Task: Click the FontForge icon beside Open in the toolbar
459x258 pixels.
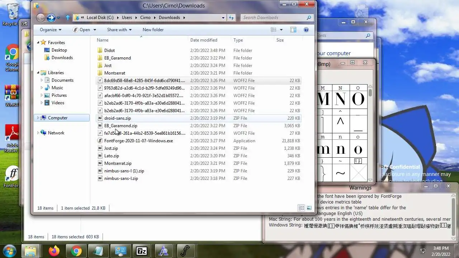Action: pos(75,30)
